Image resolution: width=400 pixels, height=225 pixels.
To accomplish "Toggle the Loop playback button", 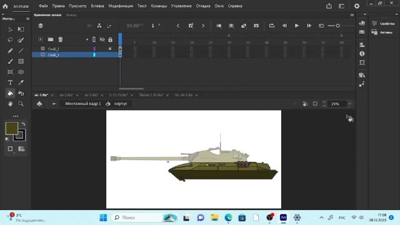I will [272, 26].
